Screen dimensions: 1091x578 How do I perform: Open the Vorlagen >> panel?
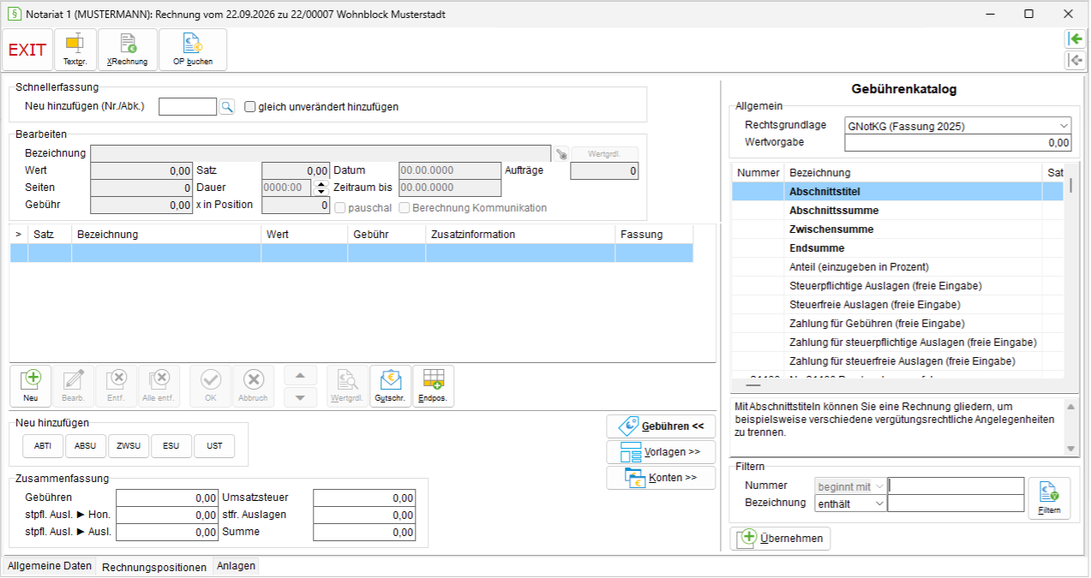pos(661,452)
